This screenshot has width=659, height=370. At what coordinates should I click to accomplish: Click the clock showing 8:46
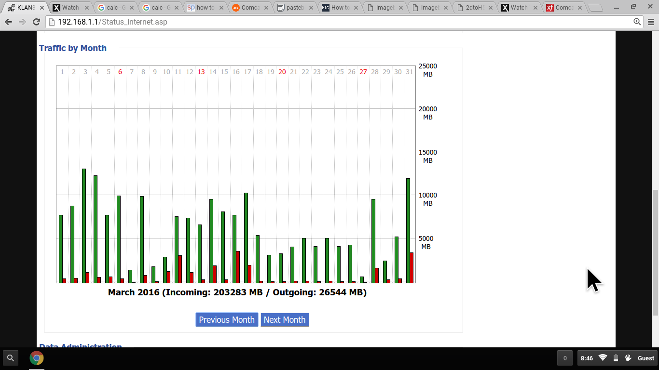pos(587,358)
